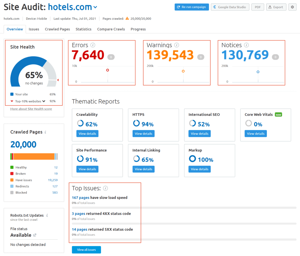Image resolution: width=300 pixels, height=256 pixels.
Task: View details for Site Performance
Action: [x=87, y=169]
